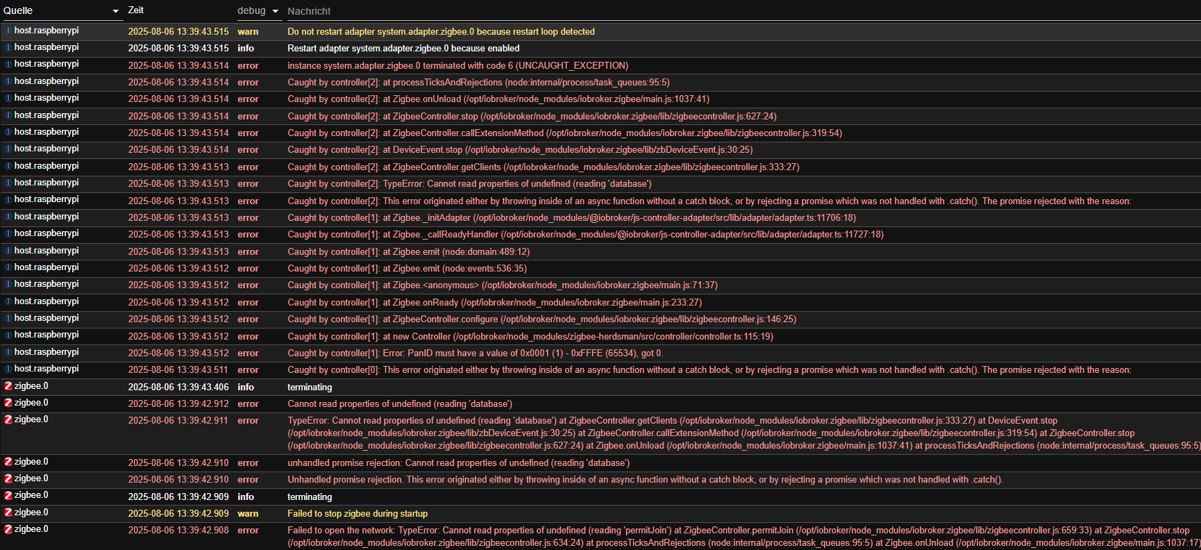Click the 'warn' level on restart loop row
The width and height of the screenshot is (1201, 550).
(248, 31)
